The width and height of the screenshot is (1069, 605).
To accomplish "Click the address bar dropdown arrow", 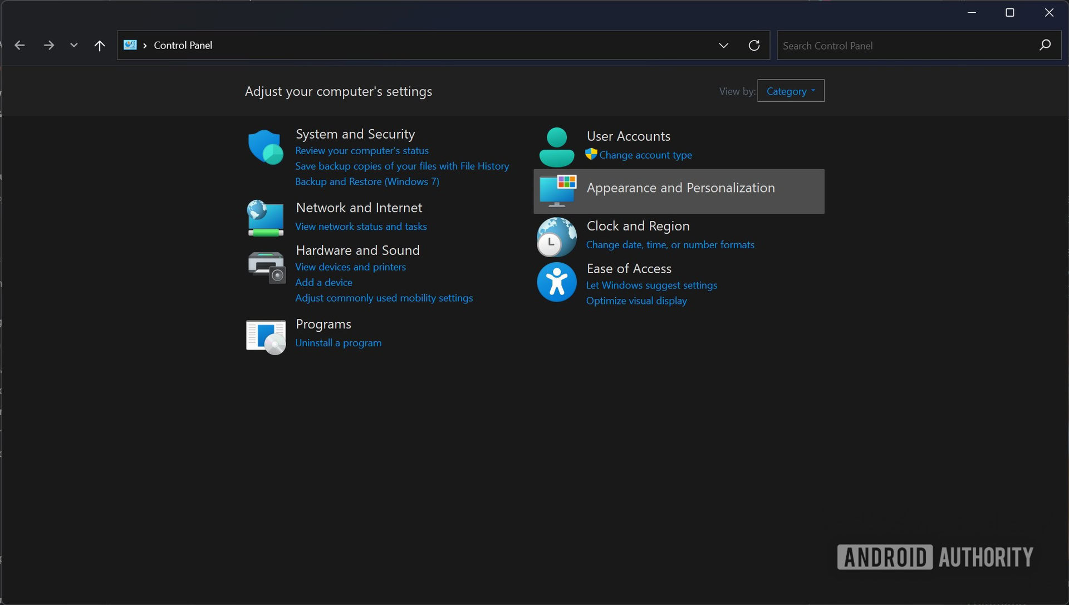I will coord(723,45).
